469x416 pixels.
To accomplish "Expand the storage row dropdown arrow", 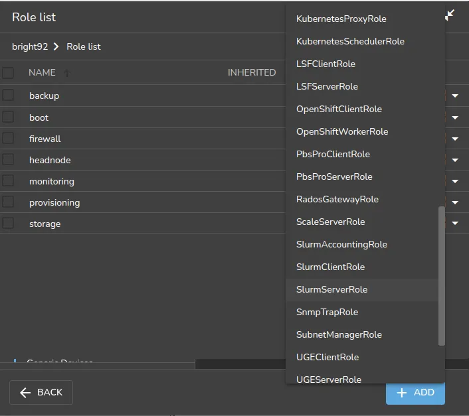I will click(x=455, y=223).
